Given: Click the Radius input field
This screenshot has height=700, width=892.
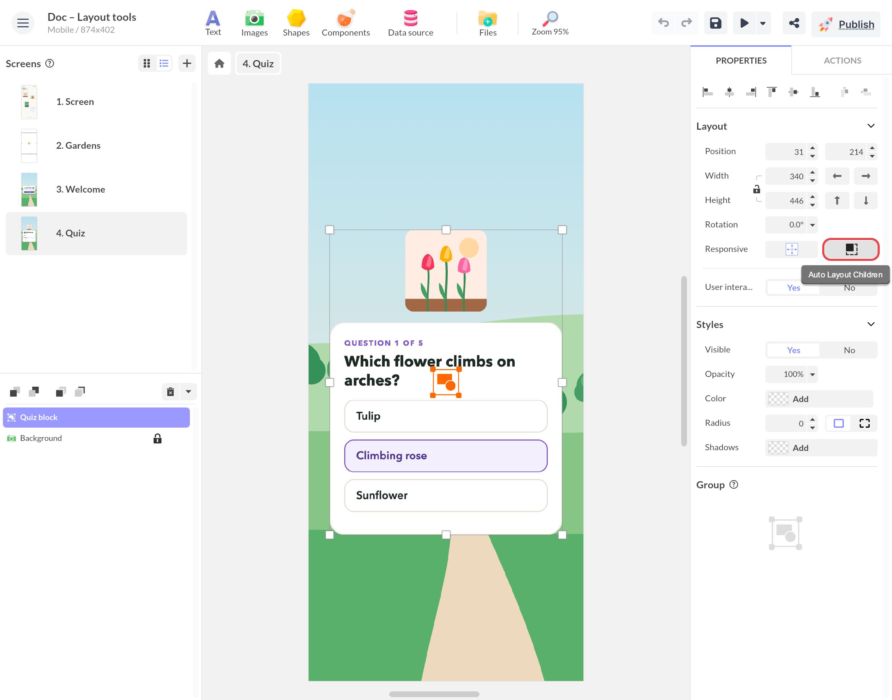Looking at the screenshot, I should pyautogui.click(x=787, y=423).
